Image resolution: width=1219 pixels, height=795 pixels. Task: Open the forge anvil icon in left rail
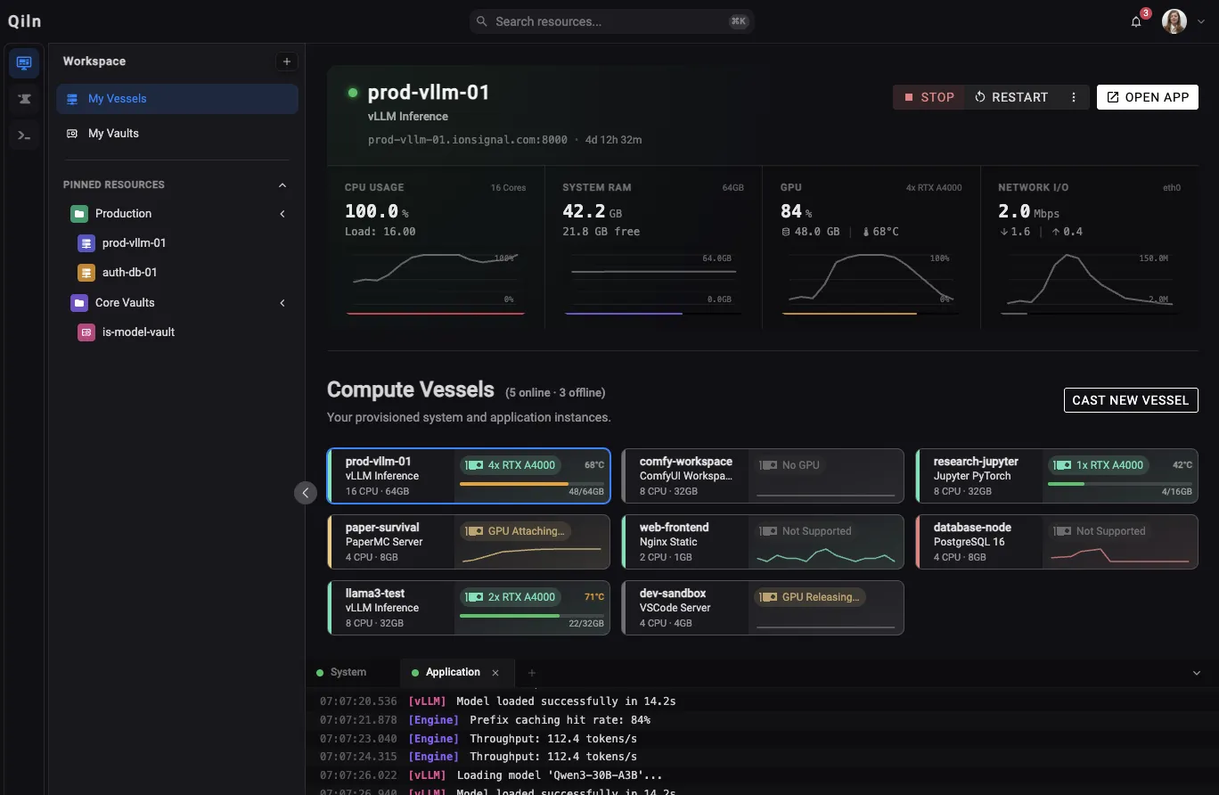(x=24, y=99)
